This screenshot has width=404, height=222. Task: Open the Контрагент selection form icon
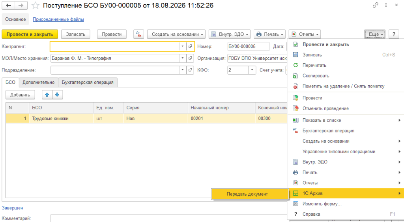[x=190, y=46]
